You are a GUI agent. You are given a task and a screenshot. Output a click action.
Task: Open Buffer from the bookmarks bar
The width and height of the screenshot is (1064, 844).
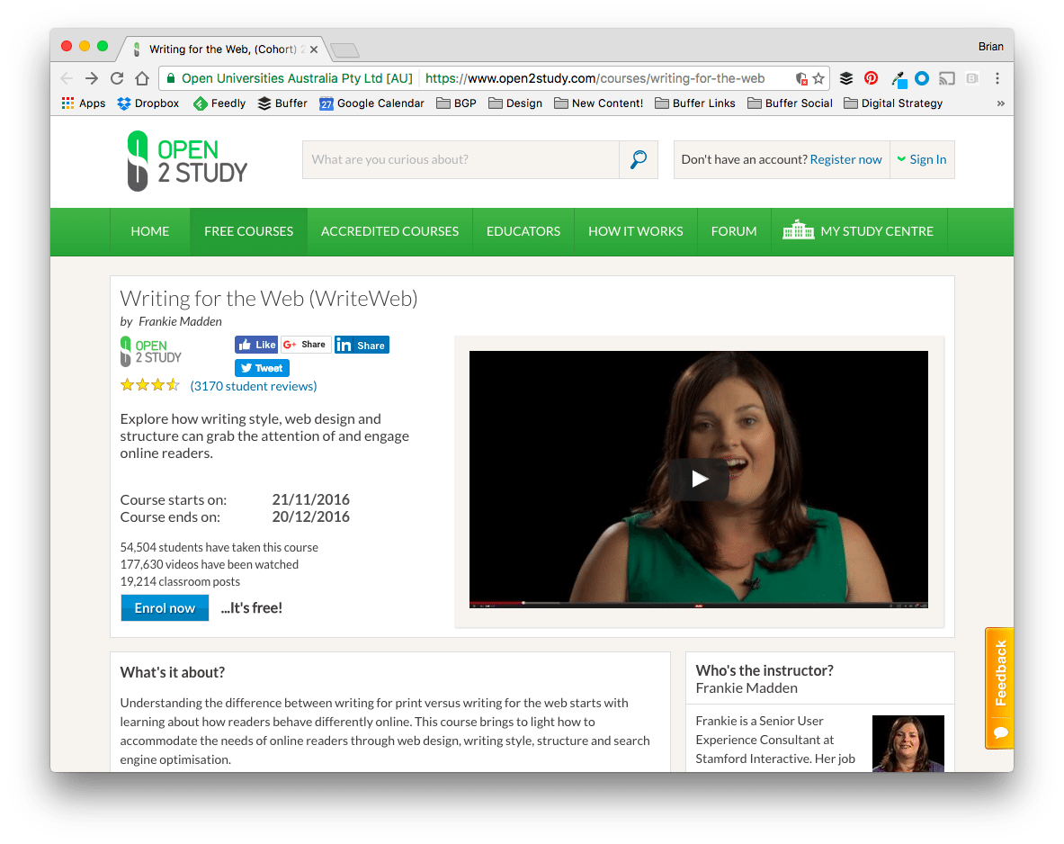pyautogui.click(x=282, y=103)
